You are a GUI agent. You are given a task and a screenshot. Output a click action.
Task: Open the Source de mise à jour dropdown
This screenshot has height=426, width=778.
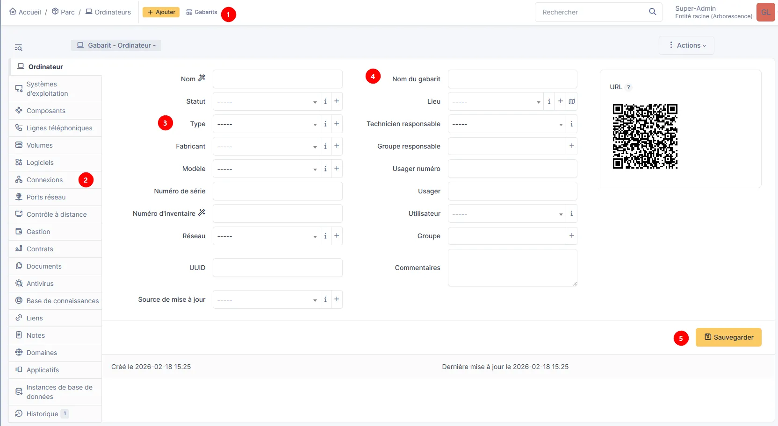(266, 299)
